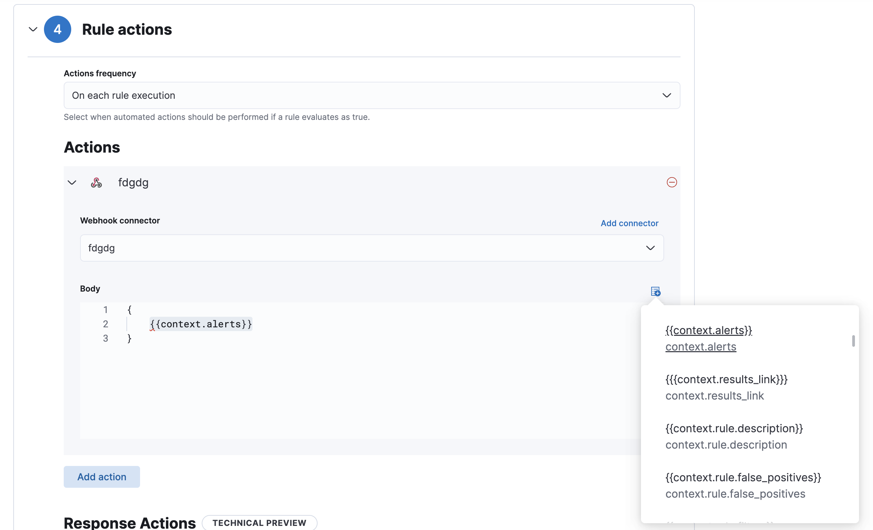This screenshot has width=873, height=530.
Task: Open the Add connector link
Action: [629, 223]
